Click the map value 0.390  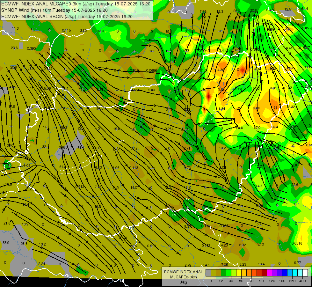(x=31, y=48)
